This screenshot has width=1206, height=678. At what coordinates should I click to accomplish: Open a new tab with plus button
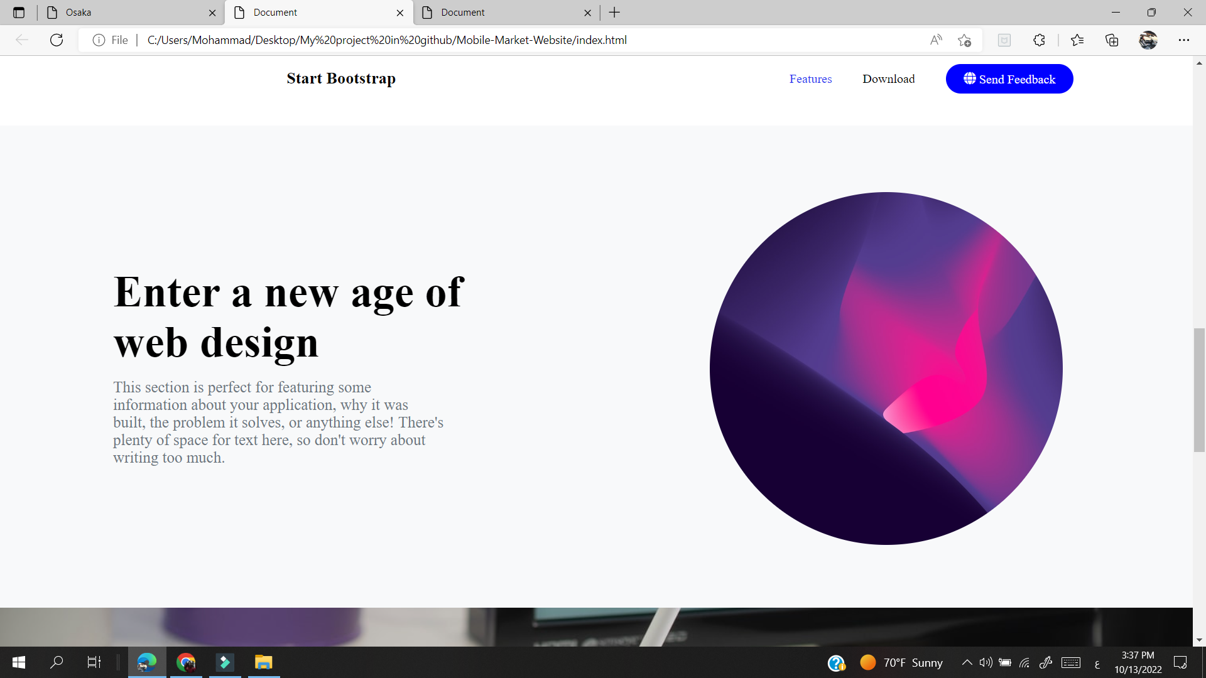[x=614, y=13]
